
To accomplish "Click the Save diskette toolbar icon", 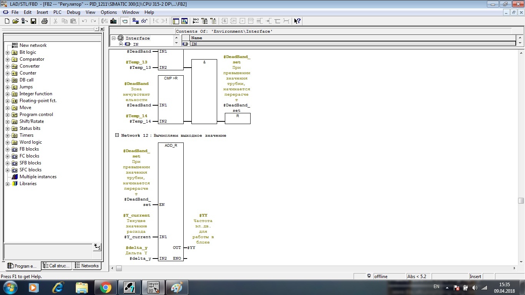I will coord(33,21).
